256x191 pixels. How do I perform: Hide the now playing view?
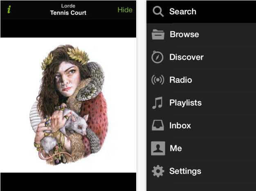coord(125,10)
